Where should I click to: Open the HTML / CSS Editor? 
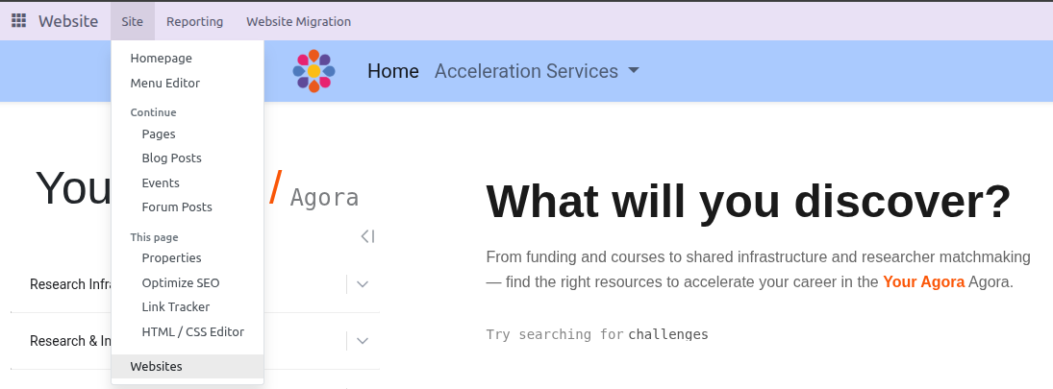(x=192, y=332)
